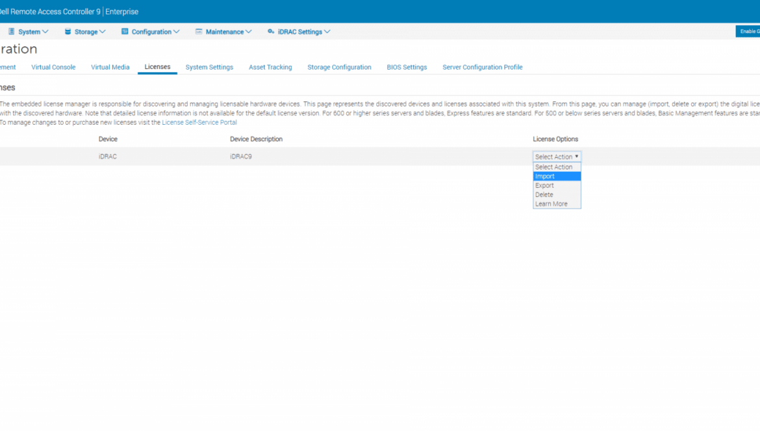
Task: Open the BIOS Settings tab
Action: click(407, 68)
